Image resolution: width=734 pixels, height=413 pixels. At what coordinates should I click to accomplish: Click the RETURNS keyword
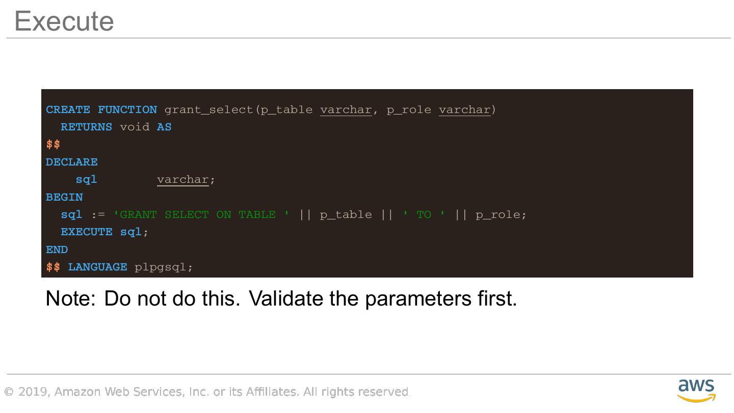pyautogui.click(x=86, y=127)
